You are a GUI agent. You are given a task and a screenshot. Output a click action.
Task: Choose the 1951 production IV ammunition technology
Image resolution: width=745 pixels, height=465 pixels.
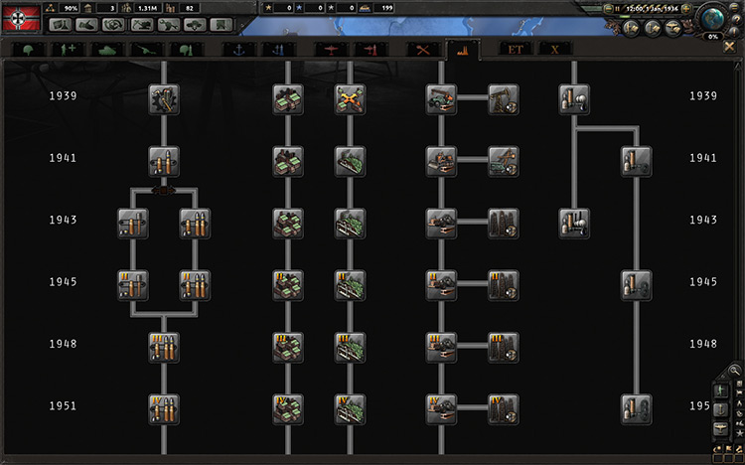click(164, 409)
